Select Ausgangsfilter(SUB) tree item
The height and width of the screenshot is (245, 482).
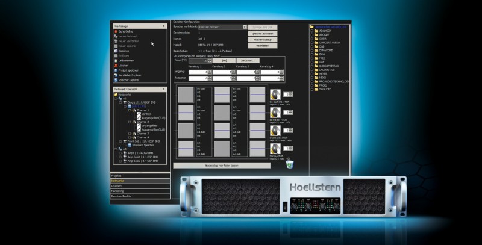(151, 129)
